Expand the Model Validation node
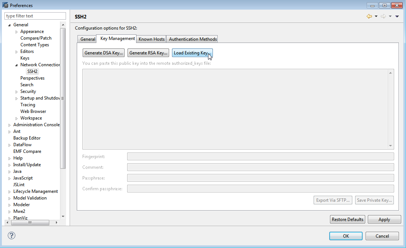The height and width of the screenshot is (248, 406). [x=9, y=198]
